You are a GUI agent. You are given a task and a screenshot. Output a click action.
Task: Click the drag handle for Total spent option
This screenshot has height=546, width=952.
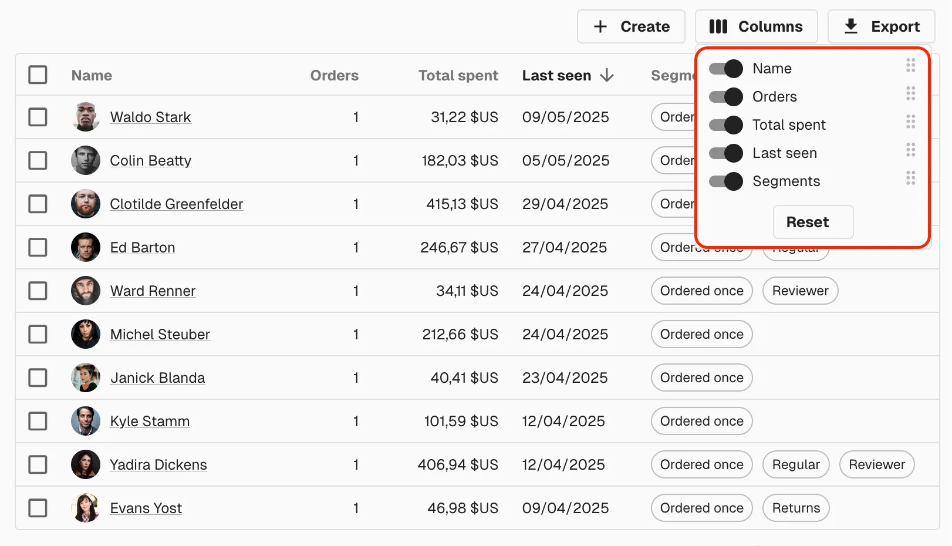click(x=910, y=122)
